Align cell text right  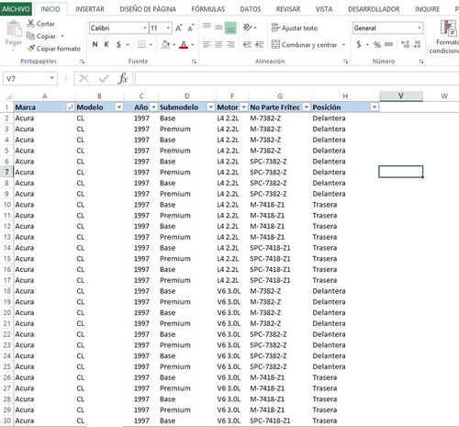230,45
